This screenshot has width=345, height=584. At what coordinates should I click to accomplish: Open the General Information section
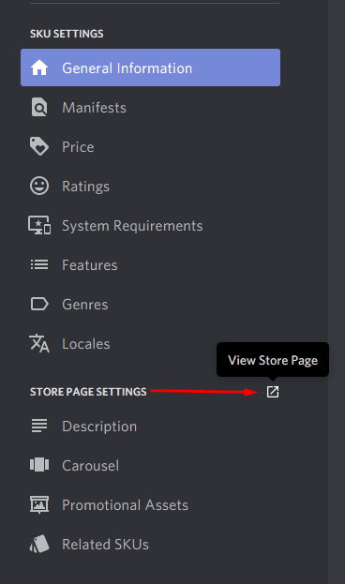click(151, 67)
